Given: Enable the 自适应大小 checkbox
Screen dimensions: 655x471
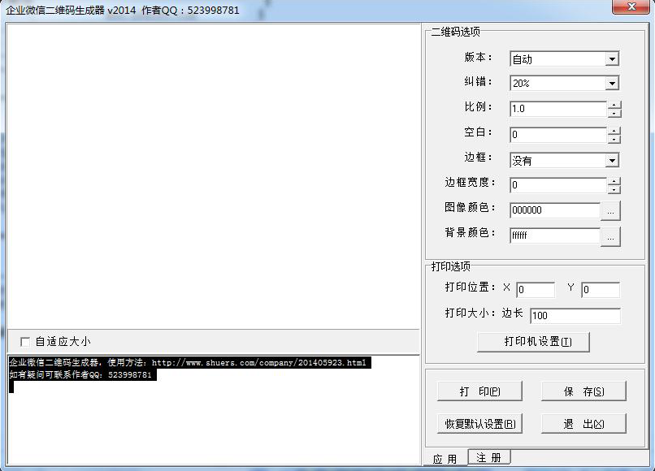Looking at the screenshot, I should coord(25,342).
